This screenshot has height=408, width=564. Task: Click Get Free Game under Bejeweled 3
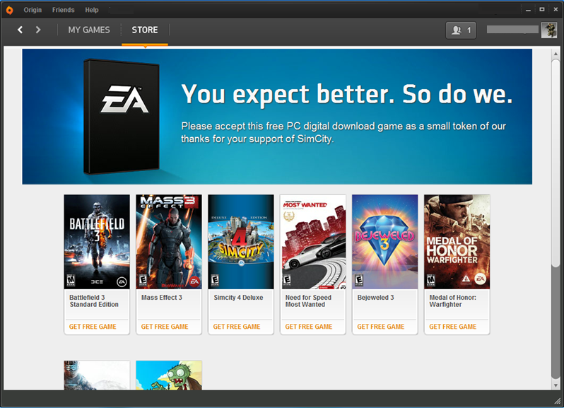381,327
